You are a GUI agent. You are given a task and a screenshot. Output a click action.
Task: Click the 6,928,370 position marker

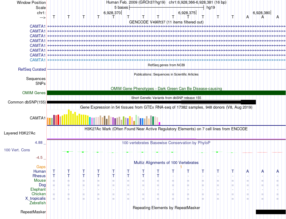(x=112, y=13)
